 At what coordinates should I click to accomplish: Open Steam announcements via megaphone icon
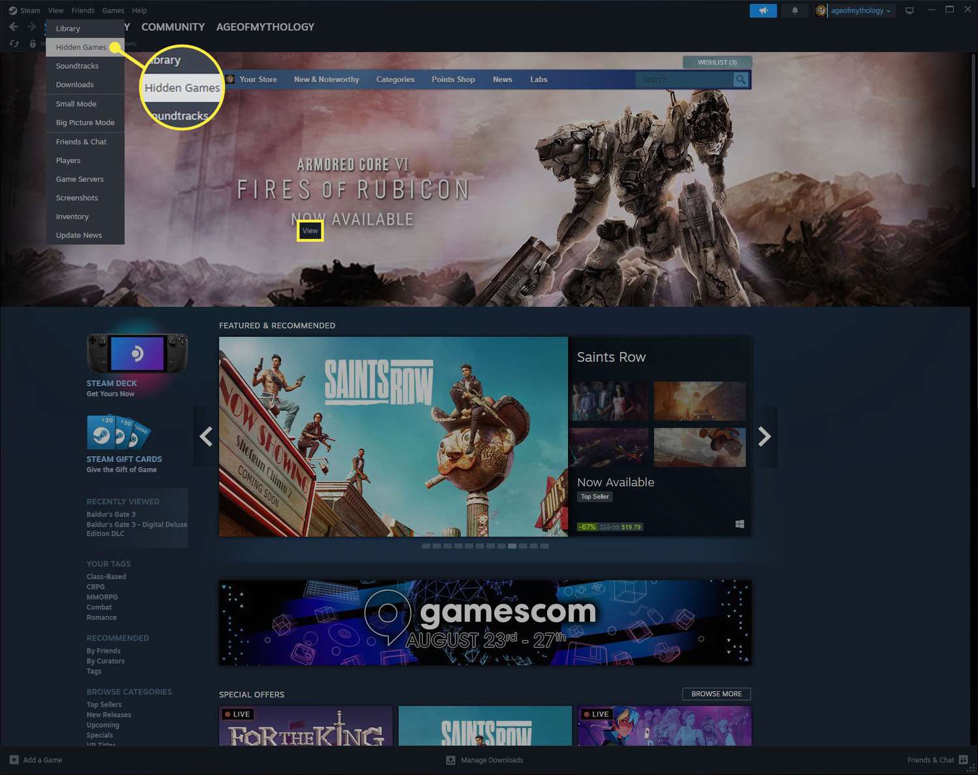click(763, 10)
